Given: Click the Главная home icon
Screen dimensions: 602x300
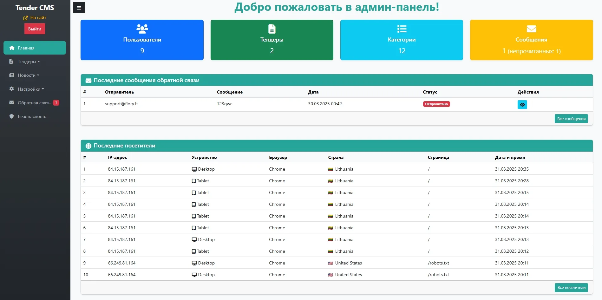Looking at the screenshot, I should pyautogui.click(x=12, y=48).
